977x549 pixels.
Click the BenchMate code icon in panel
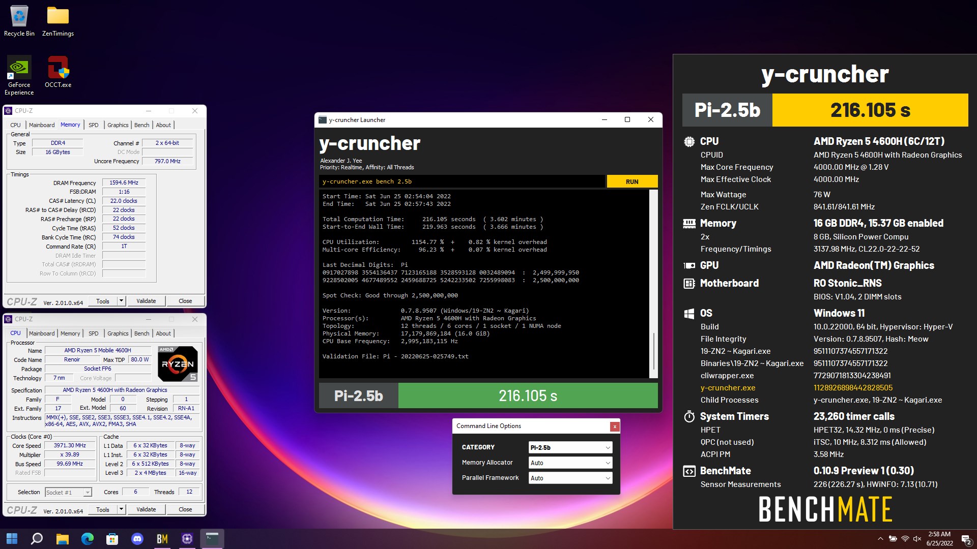(x=689, y=471)
